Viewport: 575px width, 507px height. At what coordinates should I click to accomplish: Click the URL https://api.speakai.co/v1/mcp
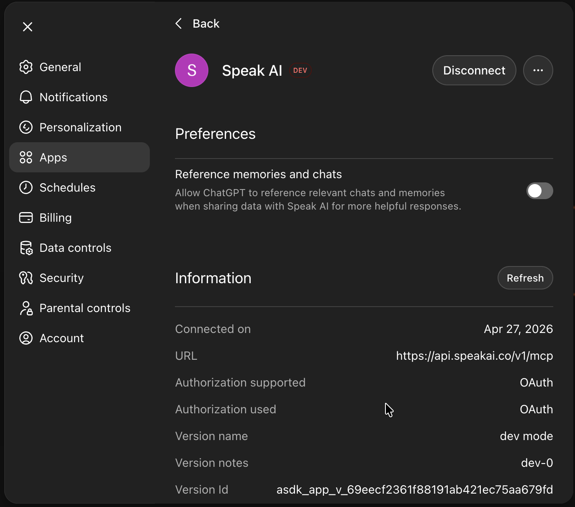point(475,356)
